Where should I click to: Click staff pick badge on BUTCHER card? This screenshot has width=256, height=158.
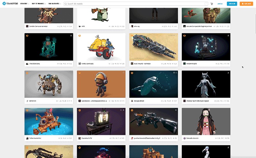27,73
